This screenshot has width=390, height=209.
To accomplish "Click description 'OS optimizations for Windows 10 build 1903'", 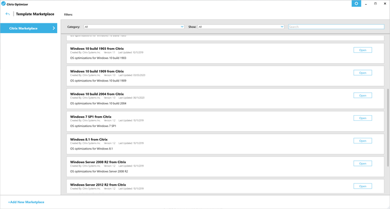I will pos(98,58).
